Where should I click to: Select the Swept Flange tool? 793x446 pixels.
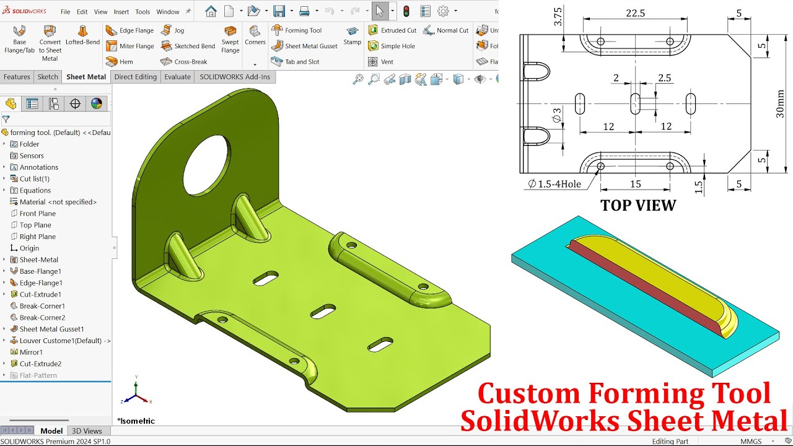pos(230,40)
